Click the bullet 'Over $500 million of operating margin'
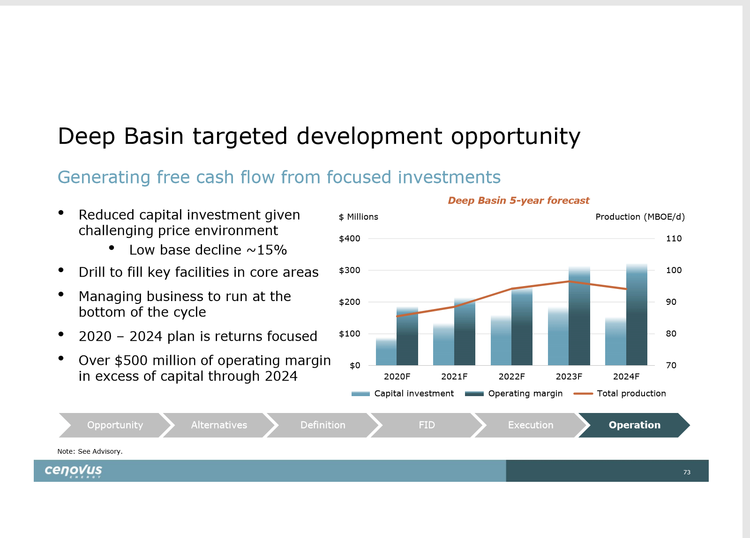The image size is (750, 538). pyautogui.click(x=204, y=368)
